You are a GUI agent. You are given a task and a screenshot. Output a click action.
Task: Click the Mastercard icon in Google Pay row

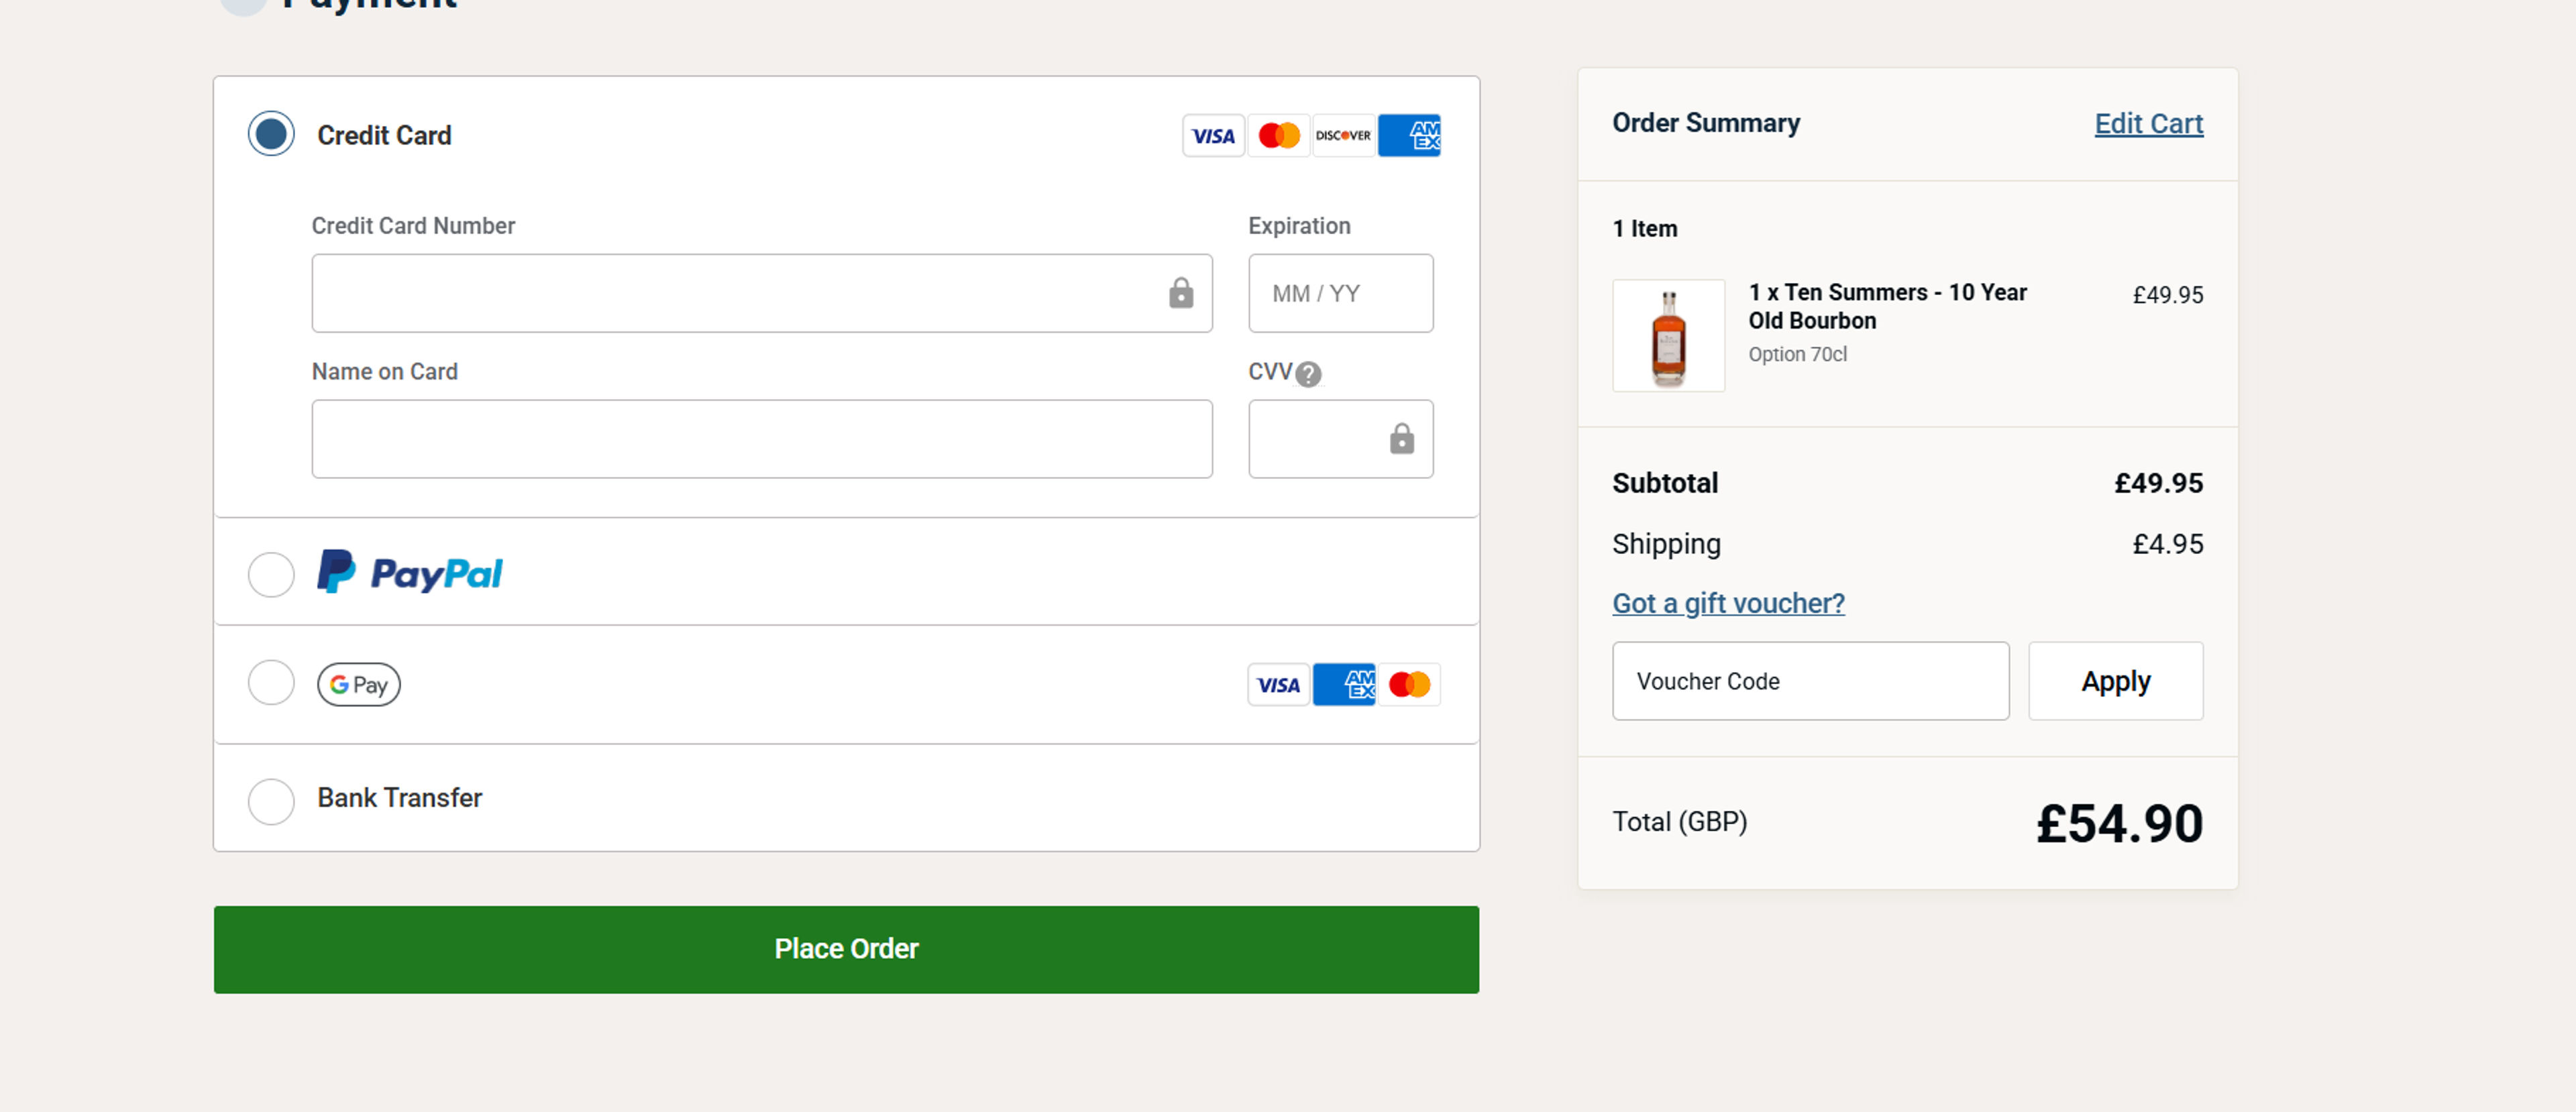tap(1409, 685)
